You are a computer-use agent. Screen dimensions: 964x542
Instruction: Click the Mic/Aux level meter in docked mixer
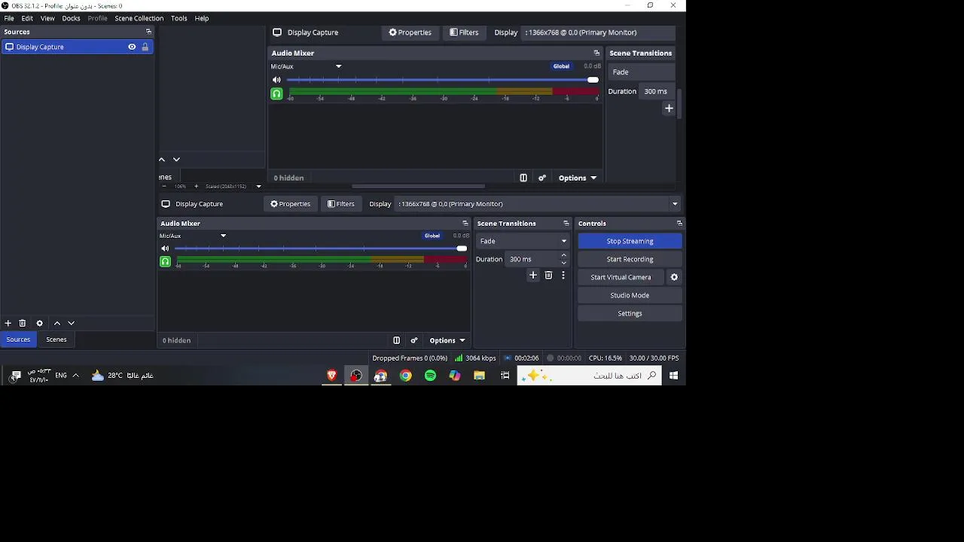click(x=322, y=260)
